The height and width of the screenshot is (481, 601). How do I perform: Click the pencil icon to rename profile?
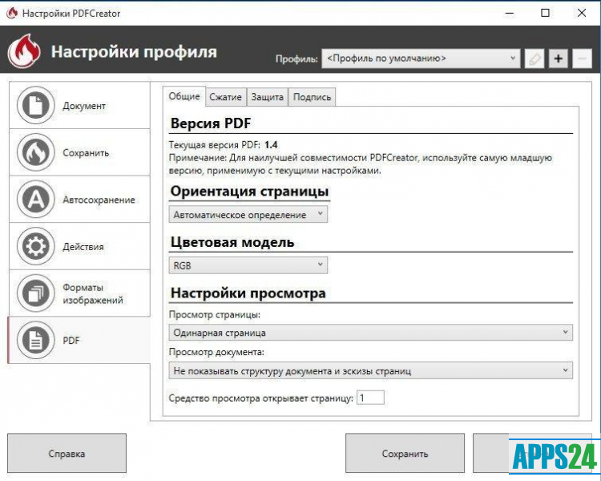pyautogui.click(x=534, y=59)
